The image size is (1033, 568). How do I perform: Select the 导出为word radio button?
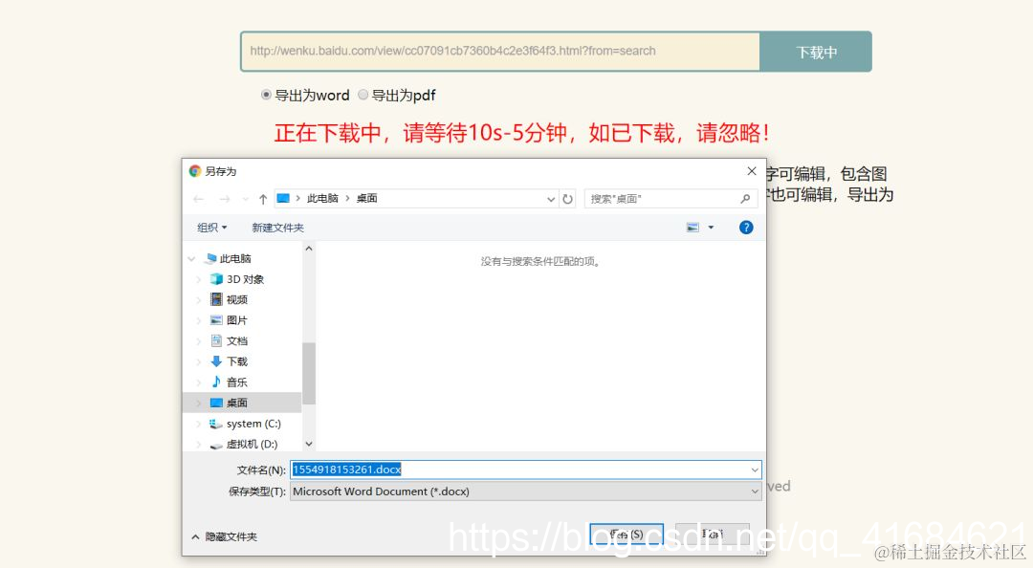click(266, 95)
